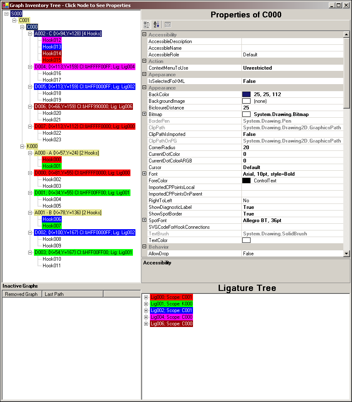This screenshot has width=352, height=402.
Task: Click the IsSelectedForXML False value
Action: (249, 81)
